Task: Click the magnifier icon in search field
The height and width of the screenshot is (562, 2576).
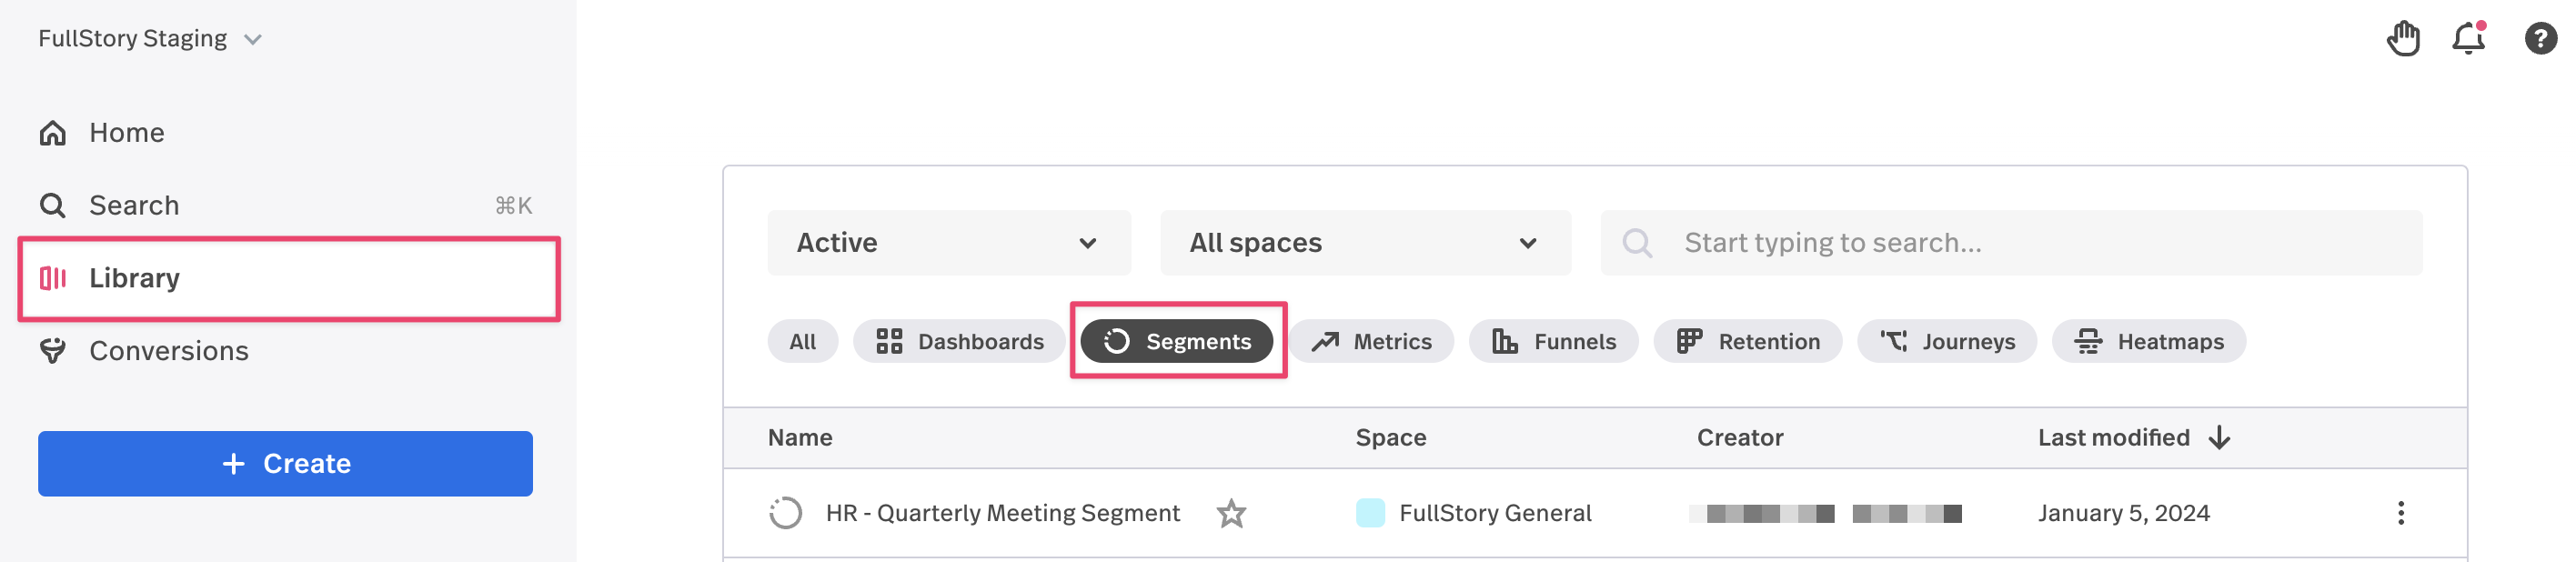Action: 1637,243
